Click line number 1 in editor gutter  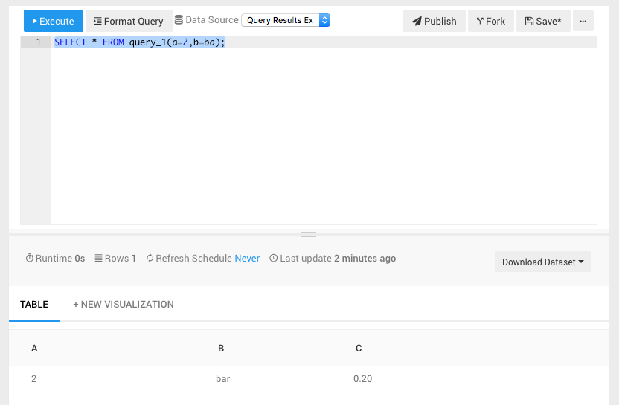tap(39, 42)
